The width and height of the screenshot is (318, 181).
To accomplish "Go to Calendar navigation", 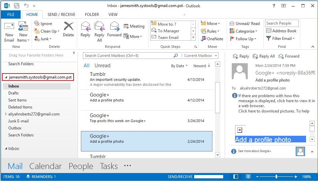I will 45,166.
